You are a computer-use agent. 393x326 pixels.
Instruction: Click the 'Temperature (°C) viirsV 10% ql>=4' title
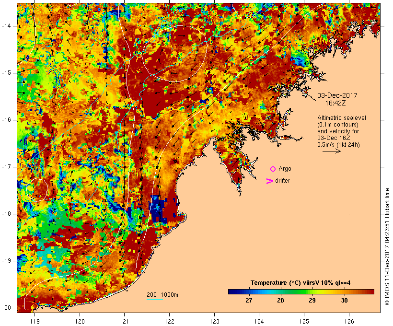301,283
